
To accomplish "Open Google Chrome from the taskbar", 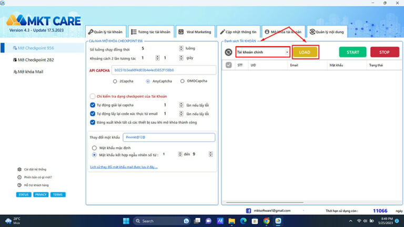I will (x=267, y=221).
